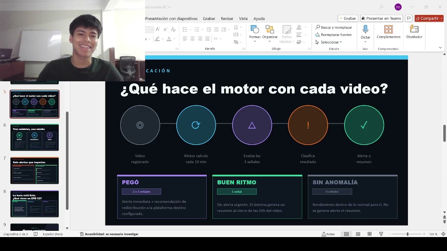The image size is (447, 251).
Task: Increase font size in the ribbon
Action: pyautogui.click(x=158, y=30)
